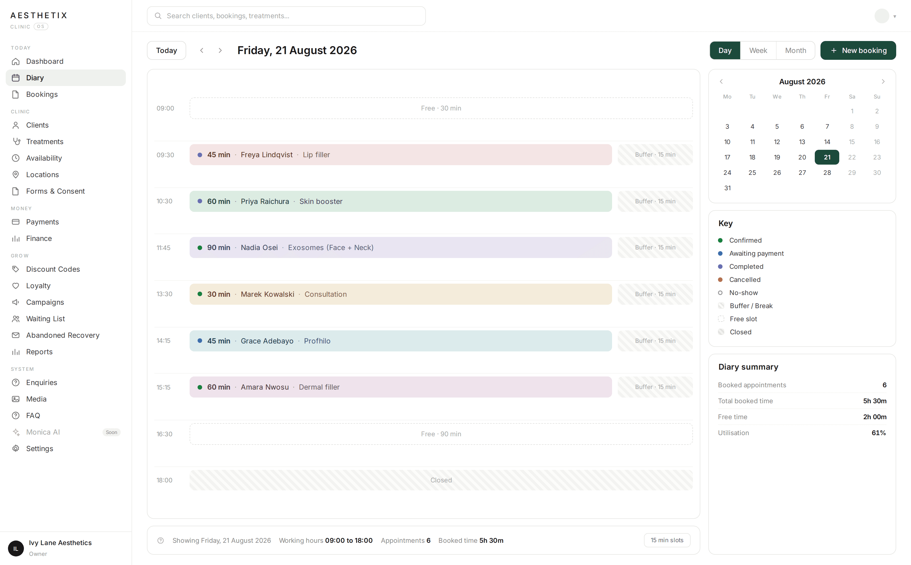Open Clients person icon
This screenshot has height=565, width=911.
click(x=16, y=125)
